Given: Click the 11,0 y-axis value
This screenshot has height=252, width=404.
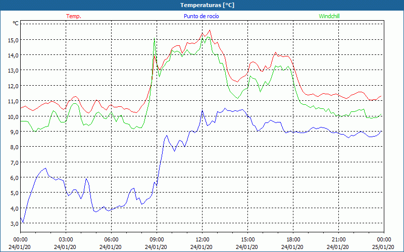Looking at the screenshot, I should [x=14, y=101].
